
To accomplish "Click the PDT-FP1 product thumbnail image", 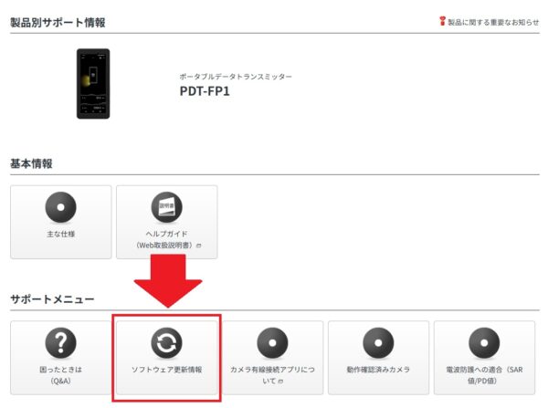I will pyautogui.click(x=93, y=84).
